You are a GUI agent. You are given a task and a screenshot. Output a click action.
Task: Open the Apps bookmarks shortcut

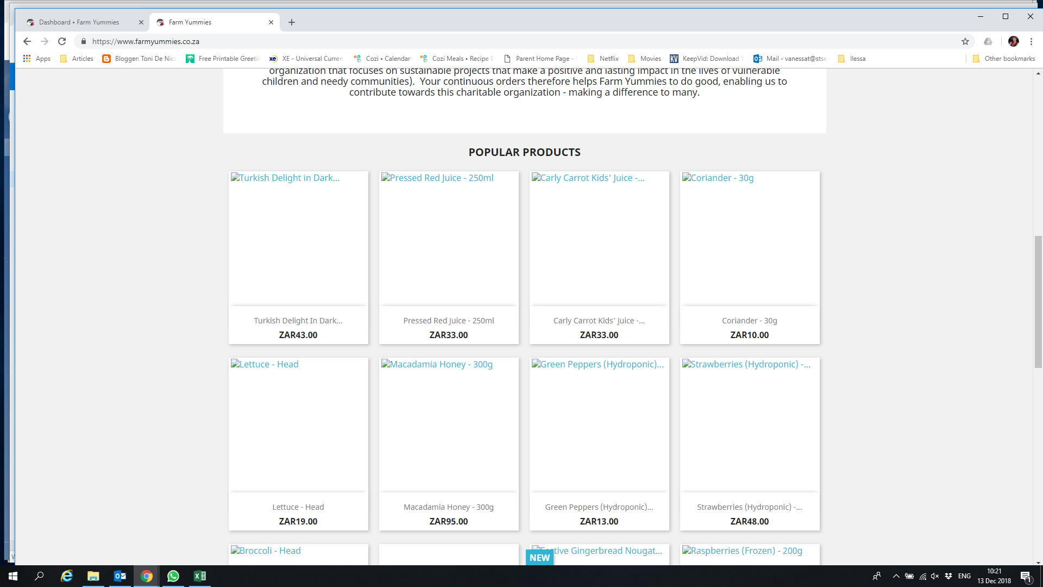(37, 59)
